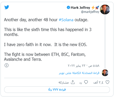This screenshot has height=97, width=114.
Task: Click the tweet body text
Action: coord(48,40)
